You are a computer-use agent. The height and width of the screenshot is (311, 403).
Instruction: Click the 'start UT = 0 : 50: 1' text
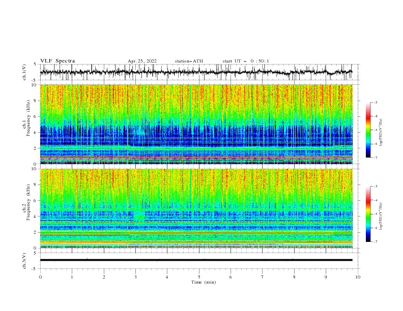click(246, 61)
